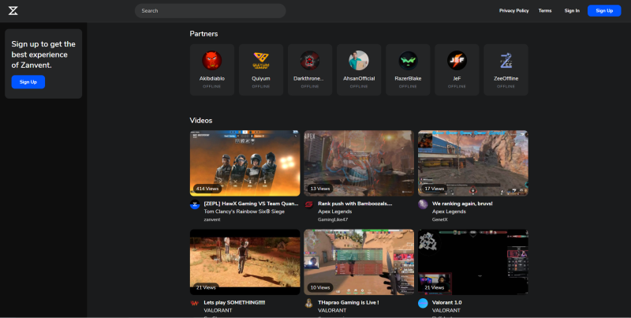Click Tom Clancy's Rainbow Six Siege category
The image size is (631, 318).
pyautogui.click(x=245, y=211)
